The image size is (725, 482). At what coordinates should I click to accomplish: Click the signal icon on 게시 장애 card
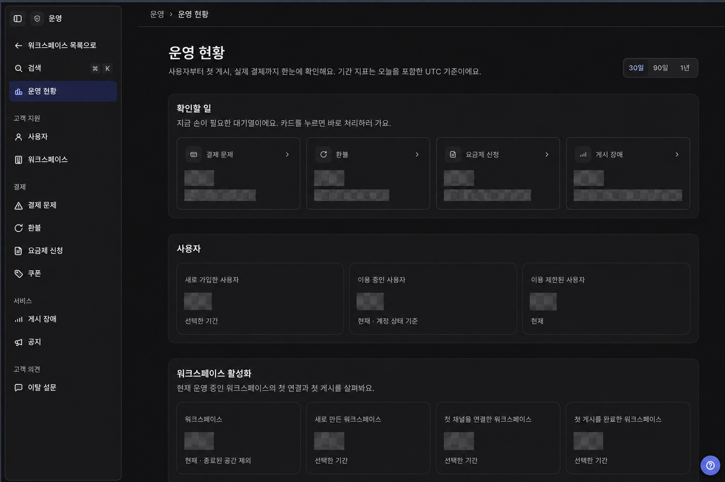[583, 154]
